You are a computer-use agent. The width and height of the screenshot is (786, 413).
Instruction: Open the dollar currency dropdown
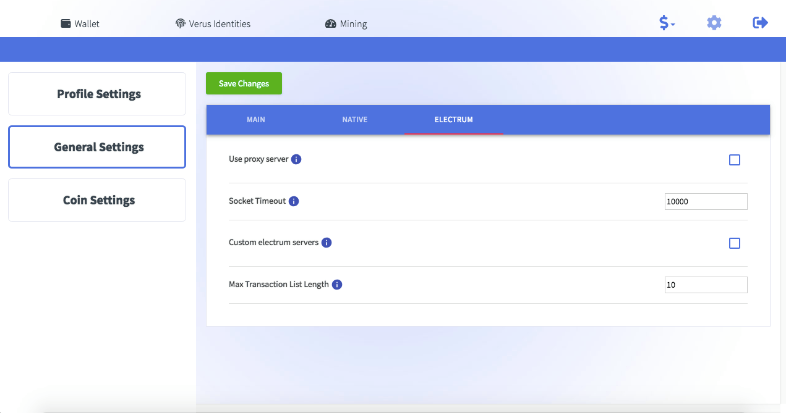[x=667, y=23]
